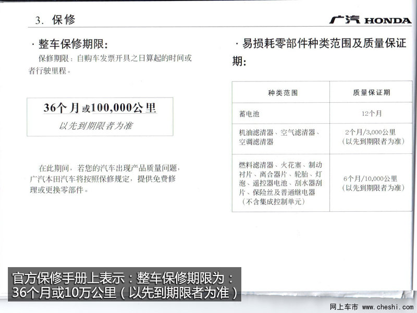Select the heading '3. 保修'
Screen dimensions: 417x313
pos(55,20)
